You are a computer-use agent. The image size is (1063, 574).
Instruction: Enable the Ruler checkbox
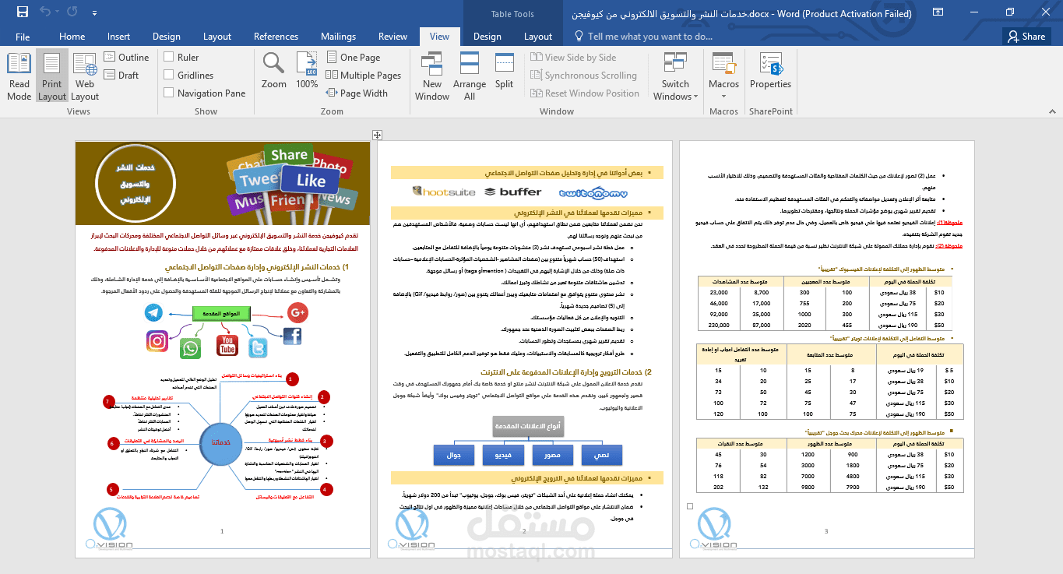[167, 57]
